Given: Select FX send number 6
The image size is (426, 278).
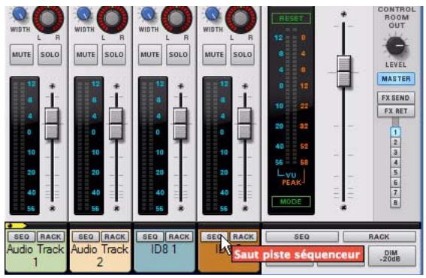Looking at the screenshot, I should tap(395, 183).
